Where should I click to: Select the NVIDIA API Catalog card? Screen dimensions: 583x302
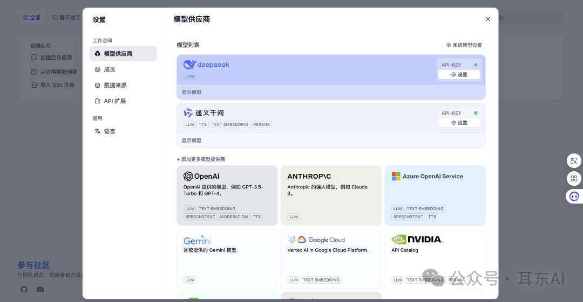pyautogui.click(x=435, y=258)
